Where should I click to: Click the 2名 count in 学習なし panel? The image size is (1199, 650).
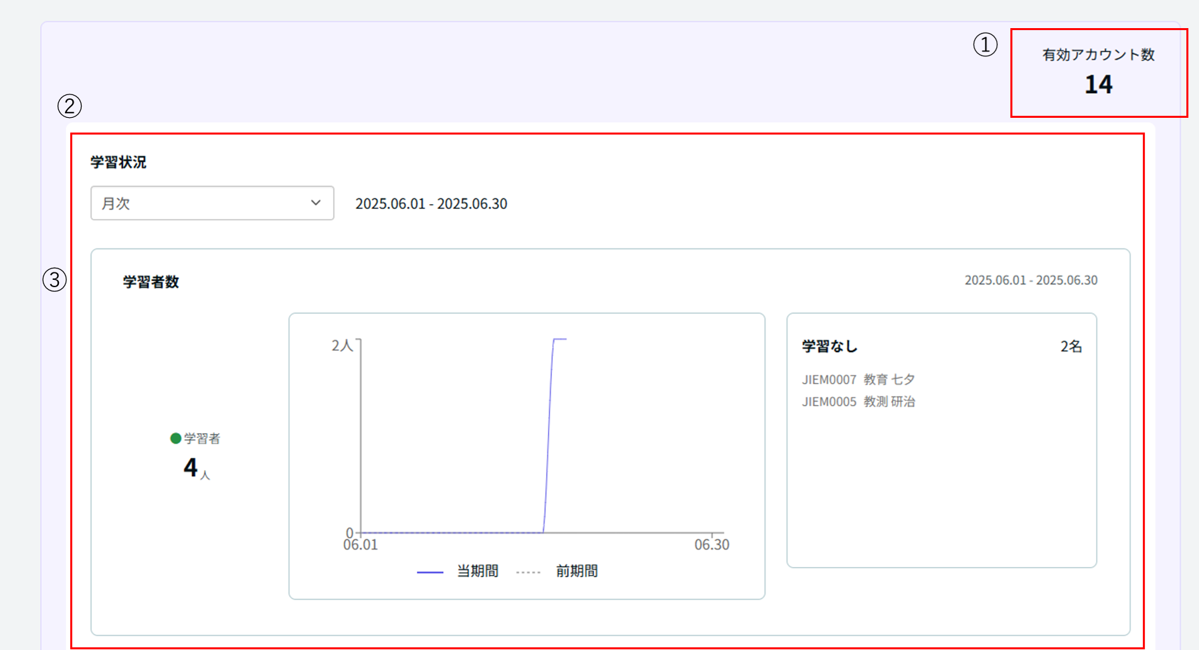[x=1071, y=346]
